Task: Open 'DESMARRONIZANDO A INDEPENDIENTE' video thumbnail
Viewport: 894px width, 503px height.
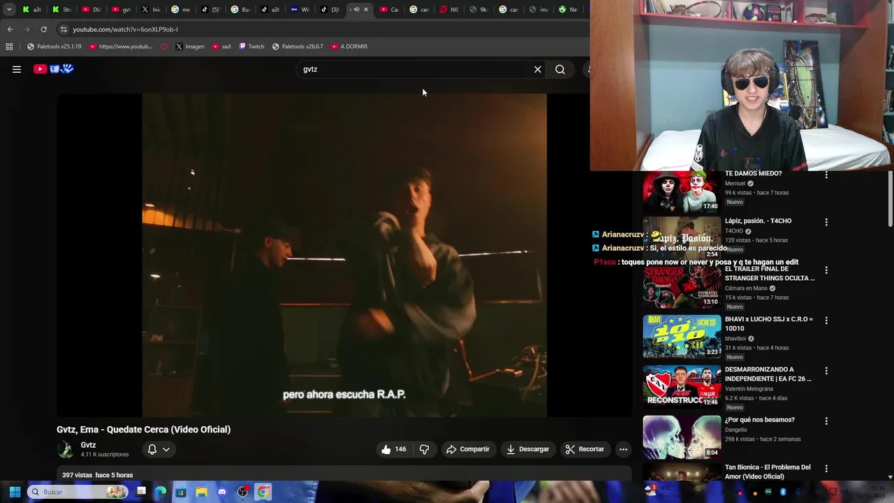Action: 682,386
